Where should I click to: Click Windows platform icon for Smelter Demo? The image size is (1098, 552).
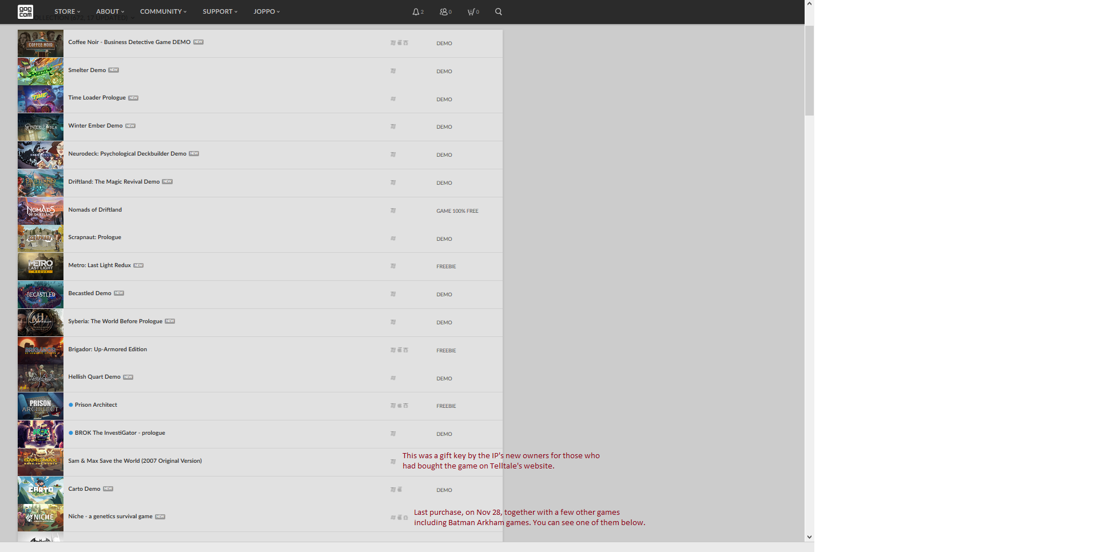click(393, 71)
